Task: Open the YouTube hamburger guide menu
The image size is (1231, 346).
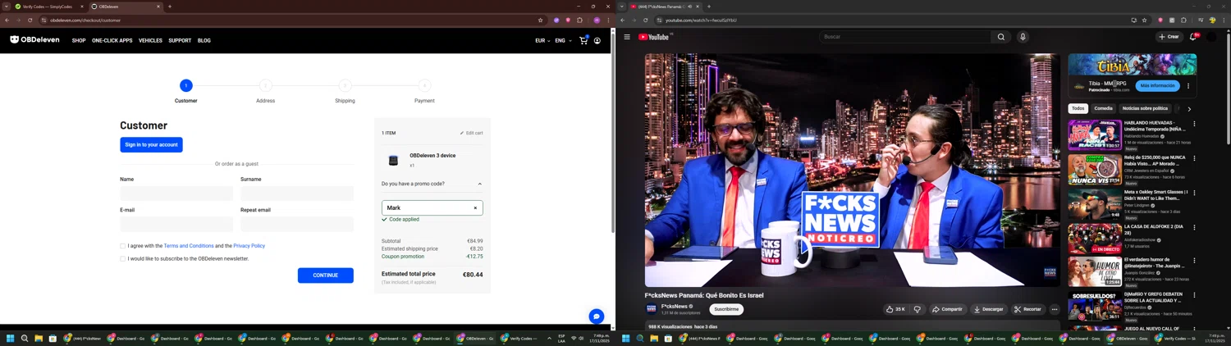Action: (x=627, y=37)
